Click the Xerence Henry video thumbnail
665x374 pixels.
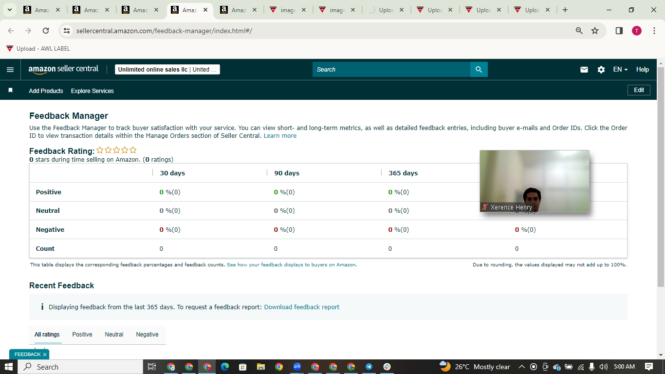click(x=535, y=181)
